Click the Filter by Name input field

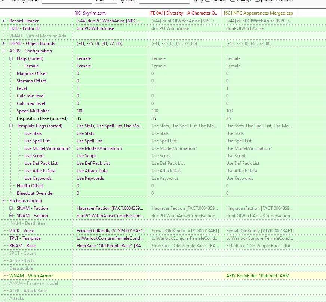pos(67,1)
